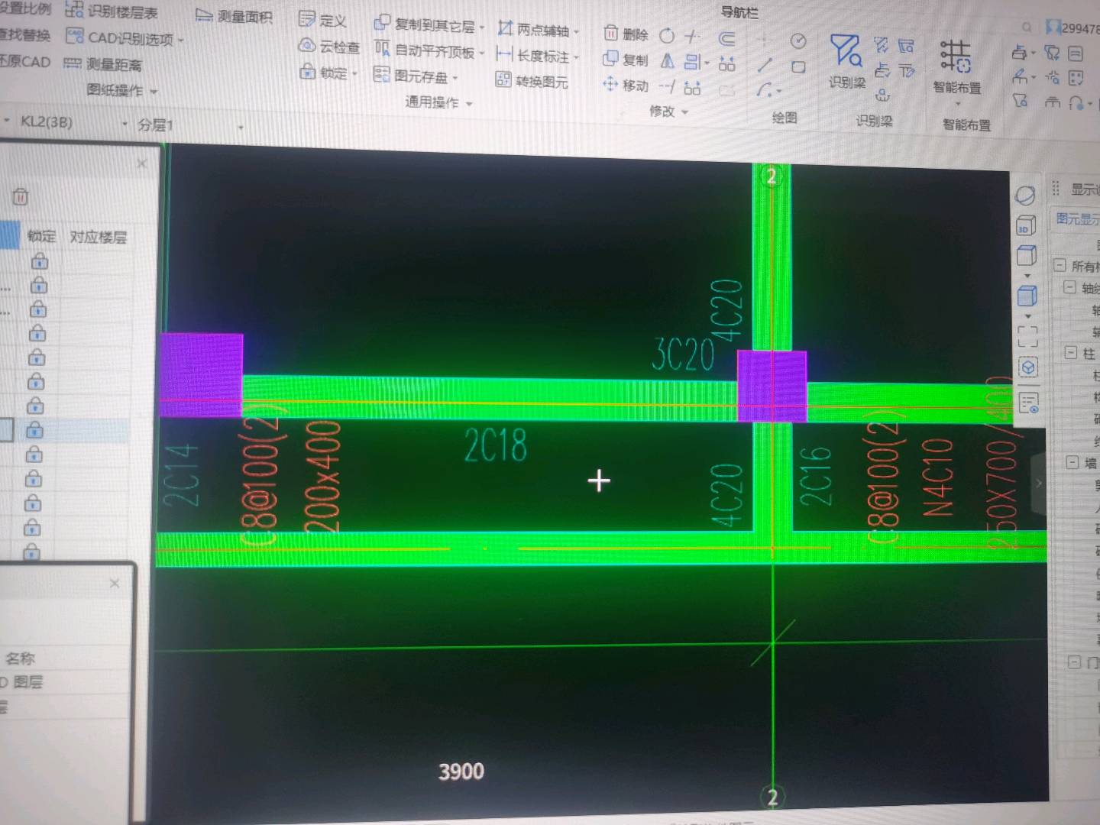Viewport: 1100px width, 825px height.
Task: Click the extend icon beside 移动
Action: click(x=667, y=87)
